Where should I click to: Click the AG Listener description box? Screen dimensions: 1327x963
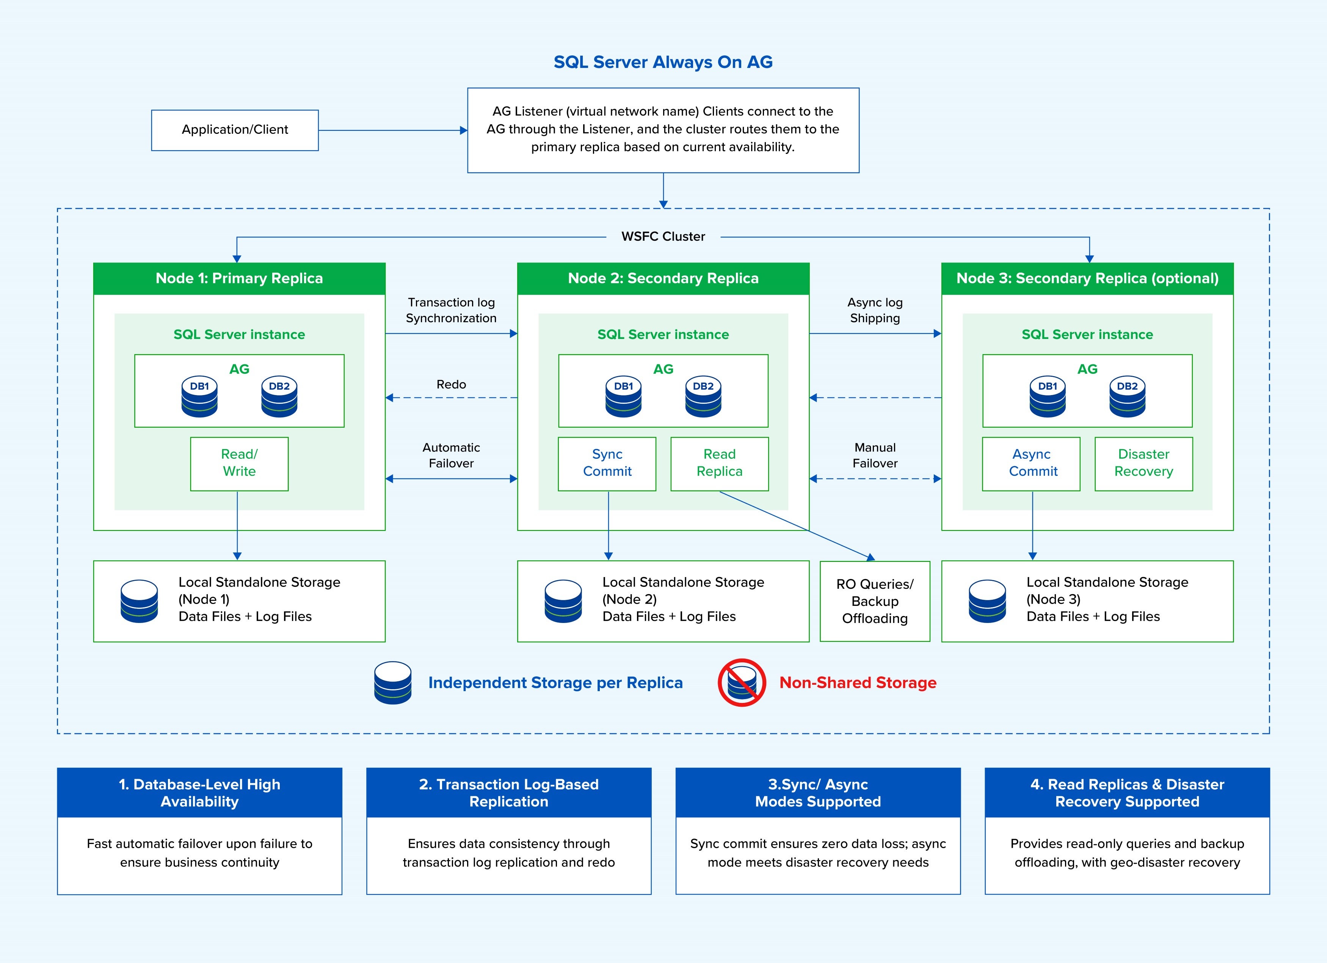[x=663, y=130]
